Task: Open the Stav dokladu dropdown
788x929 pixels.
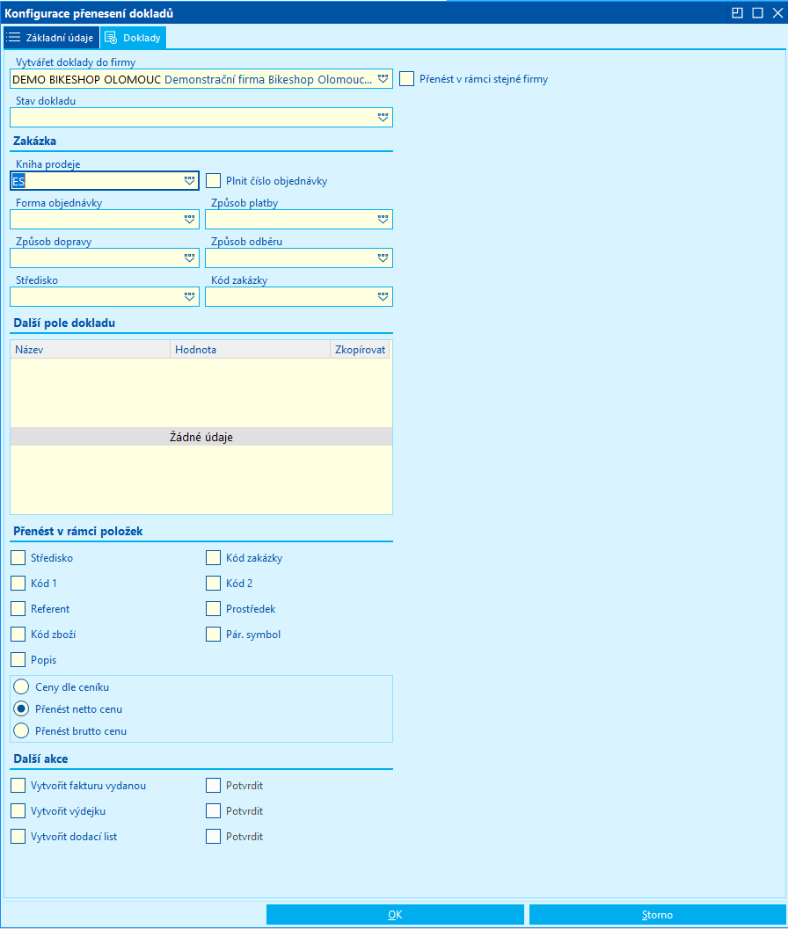Action: [x=383, y=117]
